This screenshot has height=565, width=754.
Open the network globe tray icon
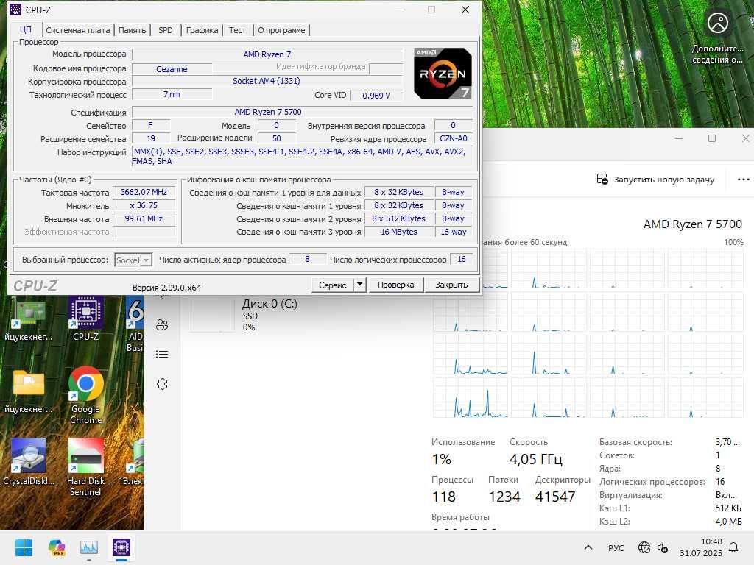pyautogui.click(x=644, y=547)
